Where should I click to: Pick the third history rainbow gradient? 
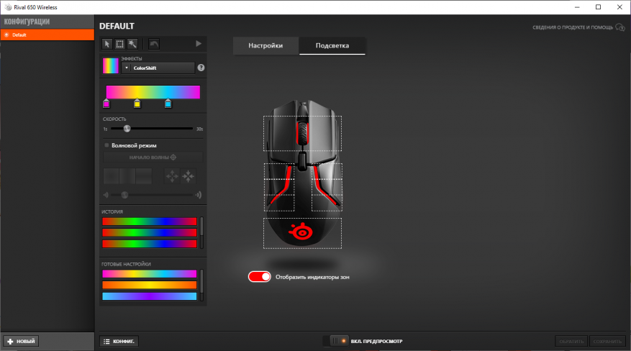tap(150, 244)
